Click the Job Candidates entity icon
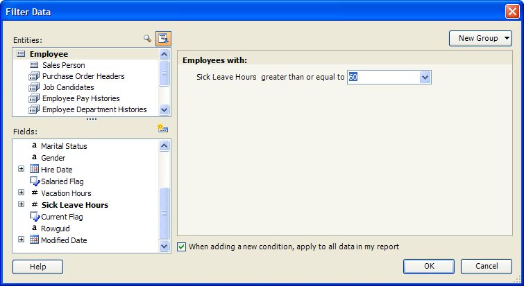 (x=34, y=87)
